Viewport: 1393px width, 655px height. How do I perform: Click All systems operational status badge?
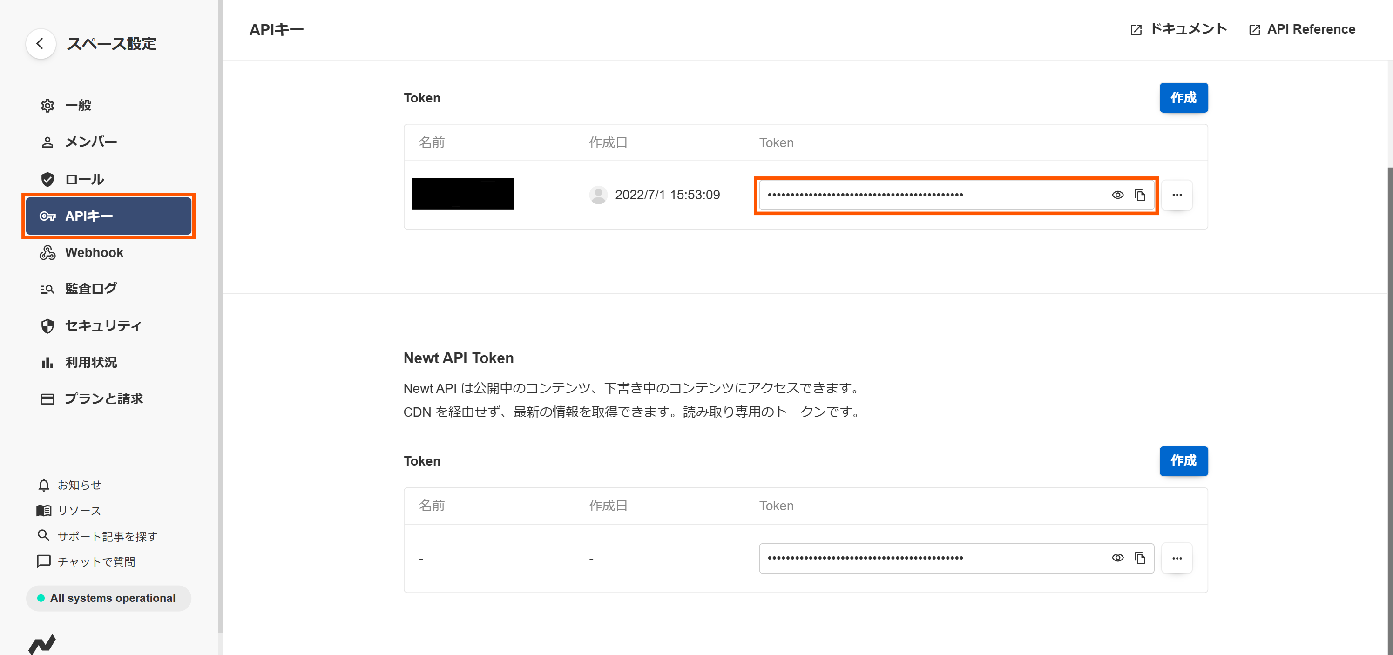tap(108, 598)
